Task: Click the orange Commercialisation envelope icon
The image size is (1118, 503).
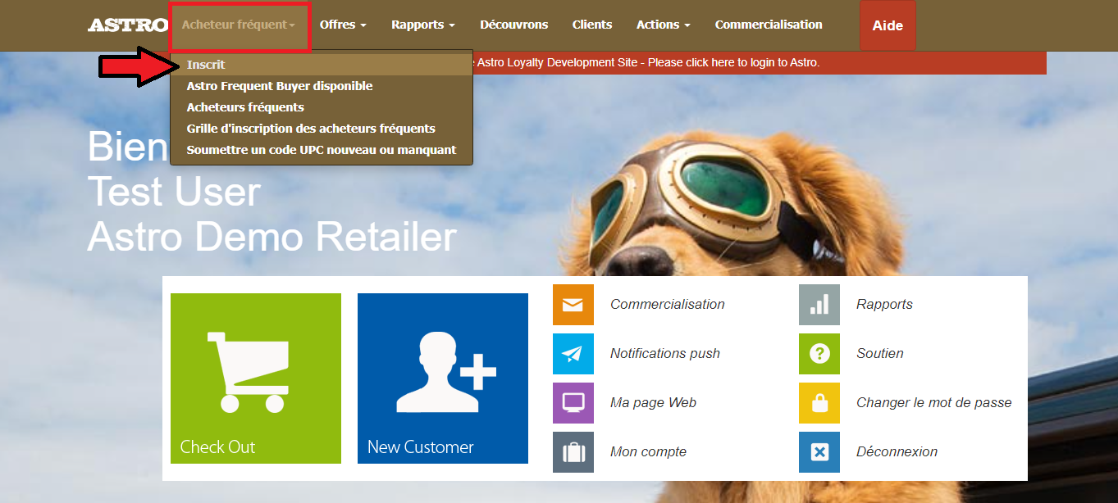Action: click(573, 305)
